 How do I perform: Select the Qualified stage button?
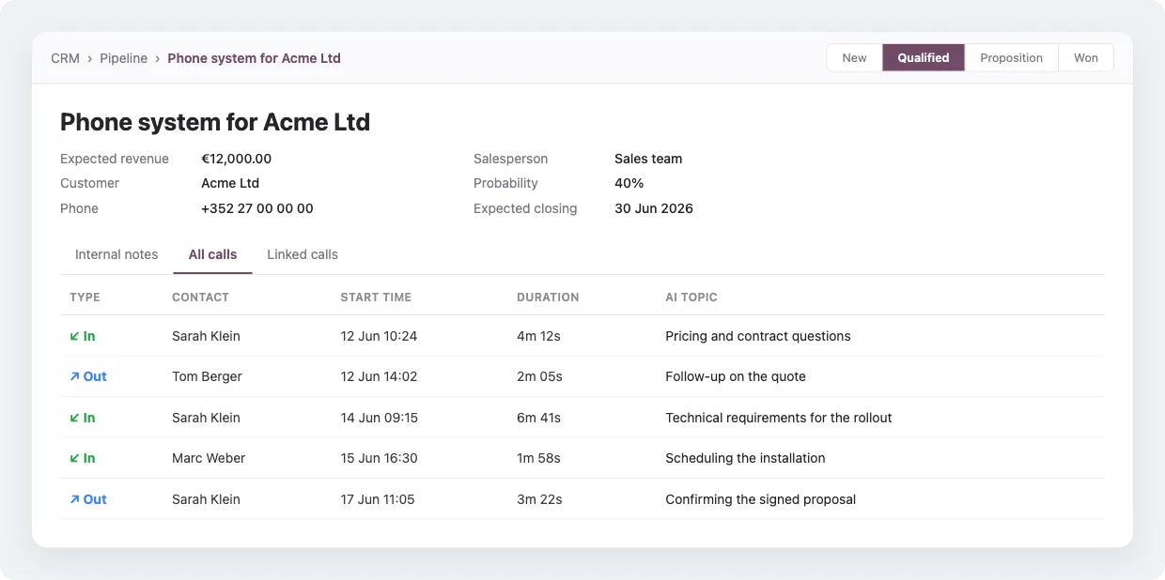pos(924,57)
